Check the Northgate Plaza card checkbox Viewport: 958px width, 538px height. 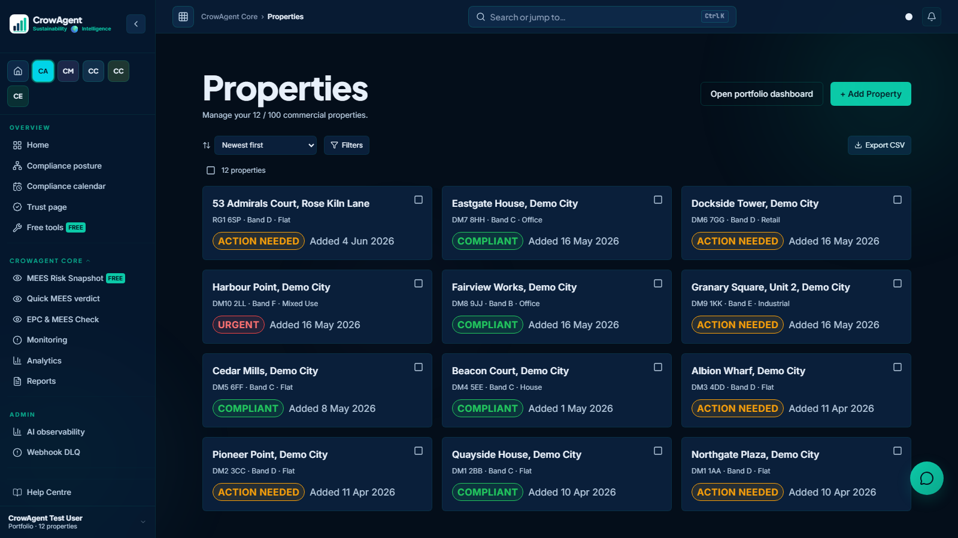coord(898,451)
